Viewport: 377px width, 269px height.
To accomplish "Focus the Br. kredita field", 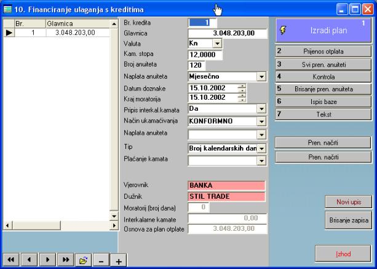I will pos(202,23).
